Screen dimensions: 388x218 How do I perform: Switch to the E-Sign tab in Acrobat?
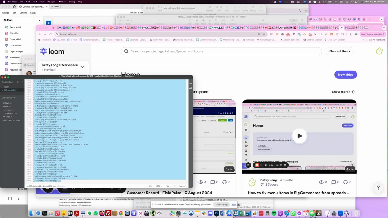coord(33,13)
